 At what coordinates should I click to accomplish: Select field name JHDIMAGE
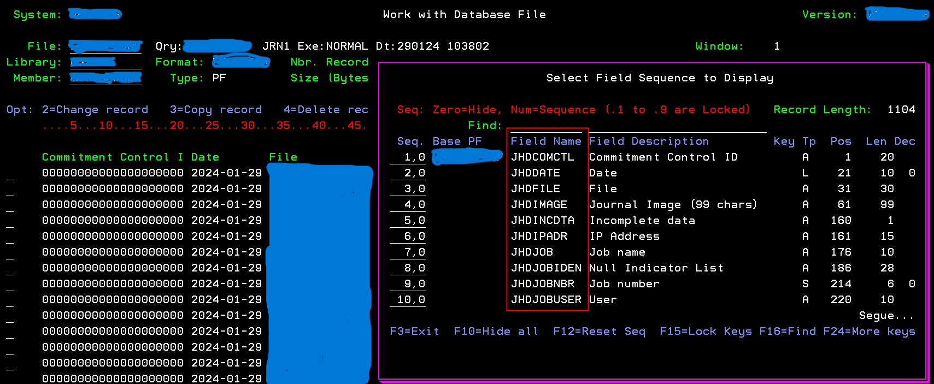[539, 205]
